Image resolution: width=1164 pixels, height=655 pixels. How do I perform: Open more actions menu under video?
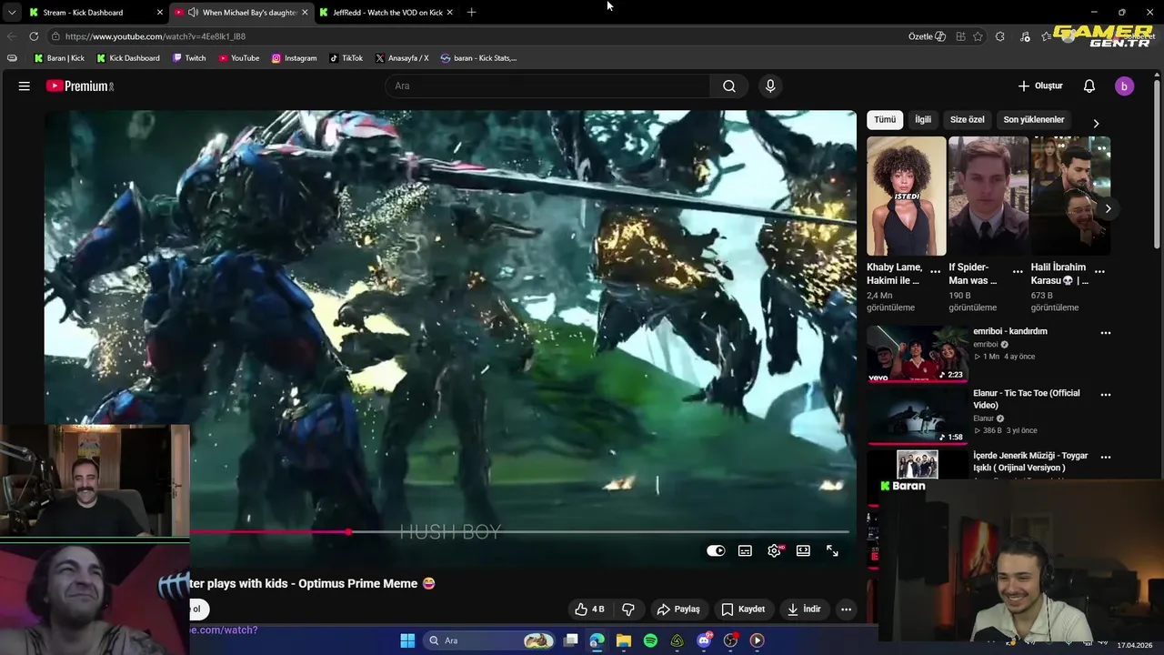click(x=846, y=609)
